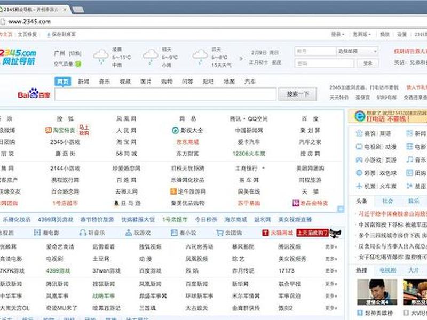Click the Baidu 百度 logo
Image resolution: width=427 pixels, height=320 pixels.
[34, 94]
